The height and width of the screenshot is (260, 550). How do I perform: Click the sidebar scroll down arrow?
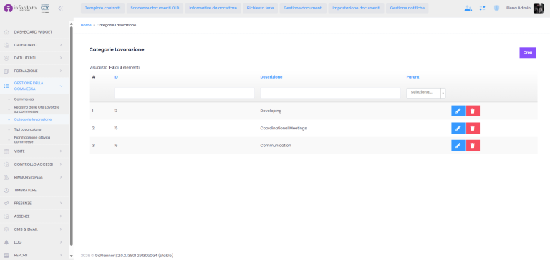pos(72,256)
